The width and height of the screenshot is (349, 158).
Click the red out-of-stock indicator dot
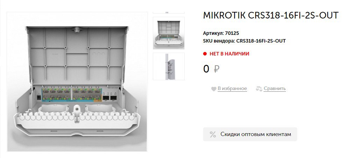[x=205, y=54]
